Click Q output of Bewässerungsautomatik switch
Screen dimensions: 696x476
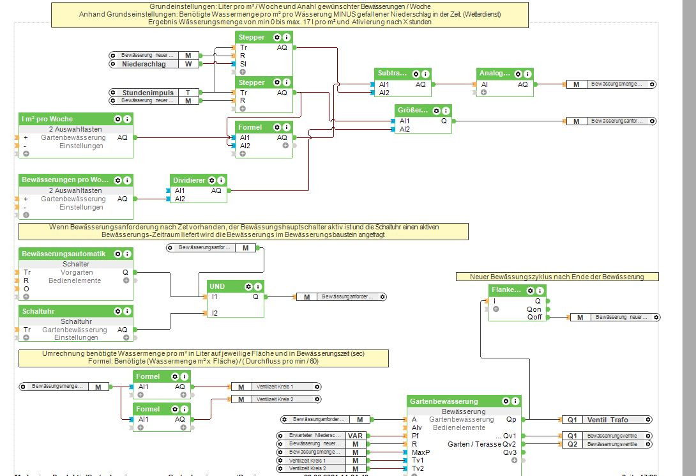pyautogui.click(x=135, y=272)
